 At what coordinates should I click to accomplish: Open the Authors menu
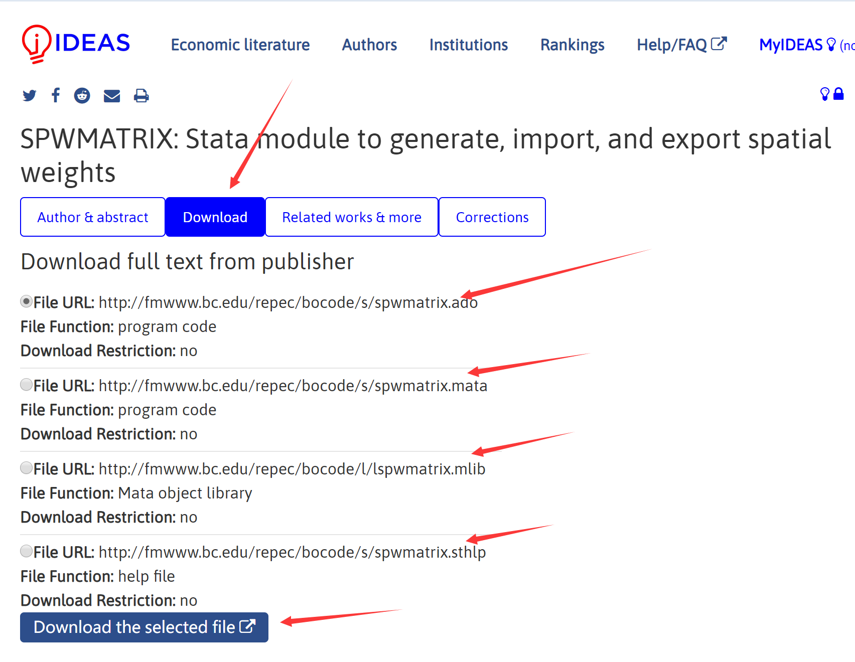click(x=370, y=45)
